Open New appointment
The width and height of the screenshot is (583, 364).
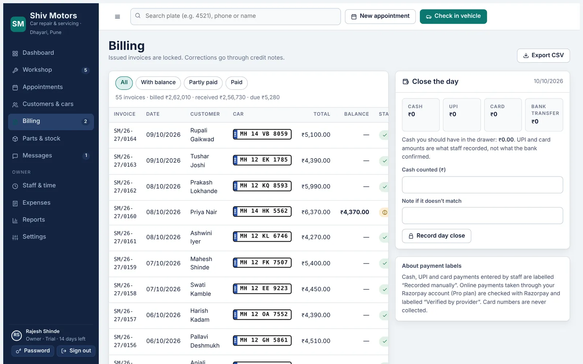[380, 16]
